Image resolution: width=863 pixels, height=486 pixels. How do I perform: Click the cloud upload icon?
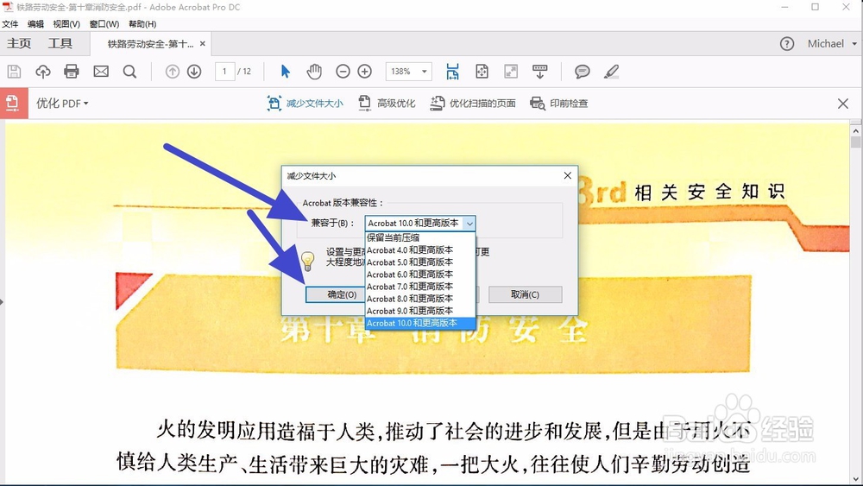click(43, 72)
